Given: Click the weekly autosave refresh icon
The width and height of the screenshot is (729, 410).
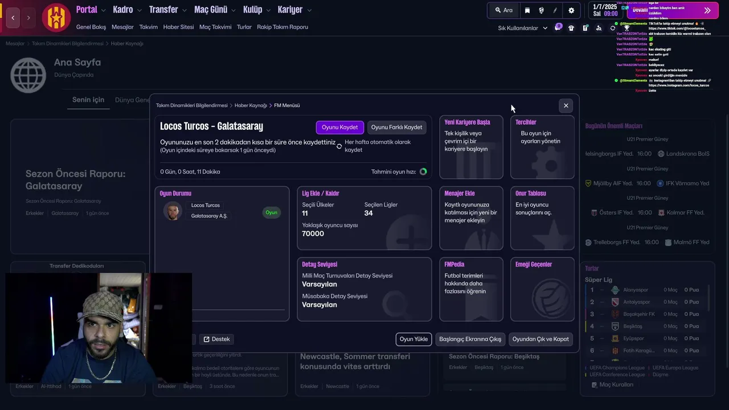Looking at the screenshot, I should [x=339, y=146].
